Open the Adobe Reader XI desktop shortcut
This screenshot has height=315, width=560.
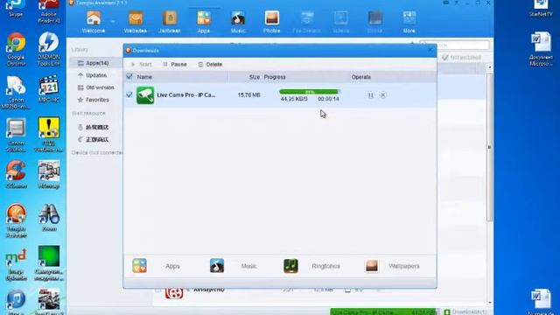click(49, 11)
